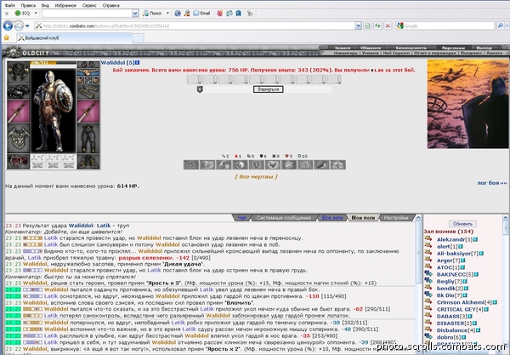
Task: Click player Alekzandr[3] in the list
Action: click(454, 239)
